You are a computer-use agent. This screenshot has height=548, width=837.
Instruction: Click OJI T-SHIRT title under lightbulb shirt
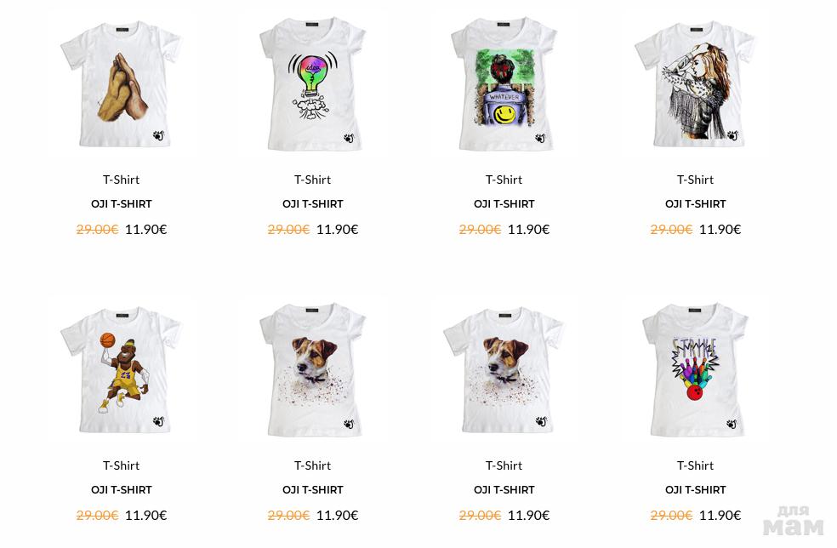click(x=313, y=204)
